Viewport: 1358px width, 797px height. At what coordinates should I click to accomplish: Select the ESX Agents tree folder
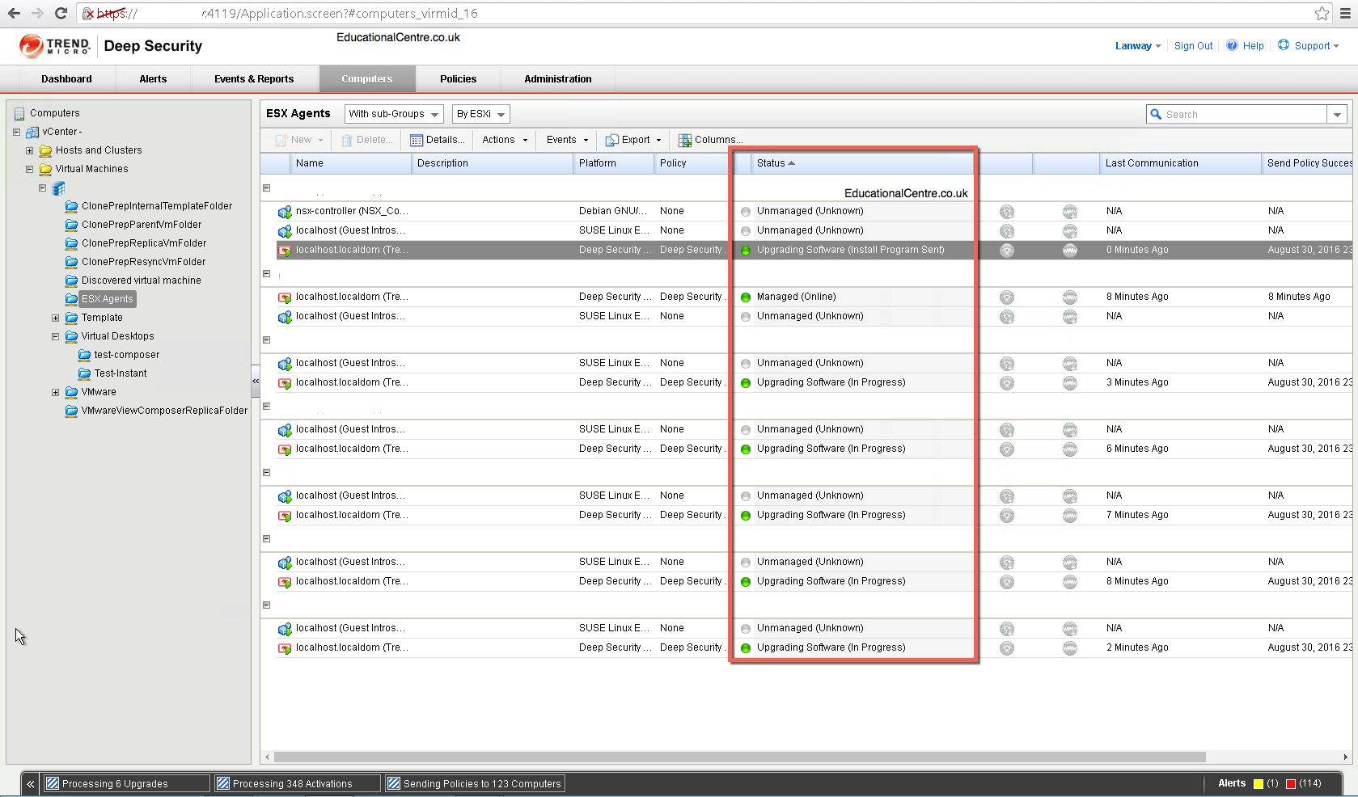click(107, 299)
